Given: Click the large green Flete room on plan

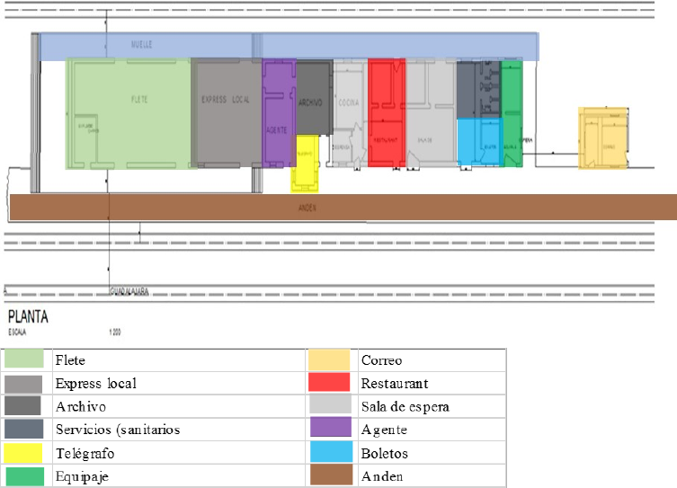Looking at the screenshot, I should (130, 112).
